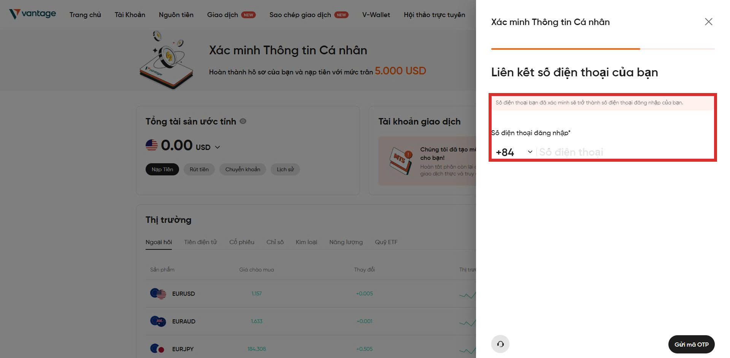
Task: Focus the Số điện thoại input field
Action: coord(625,152)
